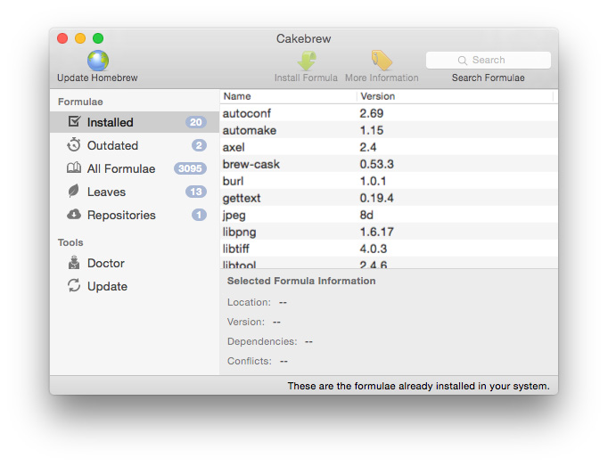
Task: Click version 1.15 cell
Action: (371, 130)
